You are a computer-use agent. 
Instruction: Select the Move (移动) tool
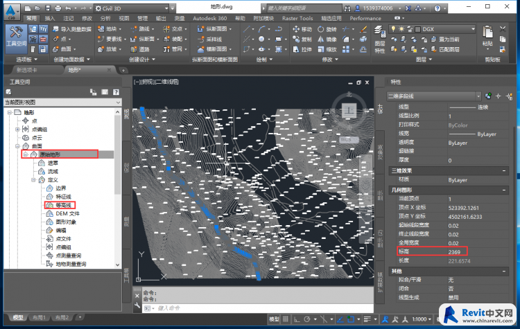click(302, 29)
